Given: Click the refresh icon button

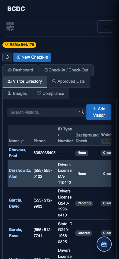Looking at the screenshot, I should 7,57.
